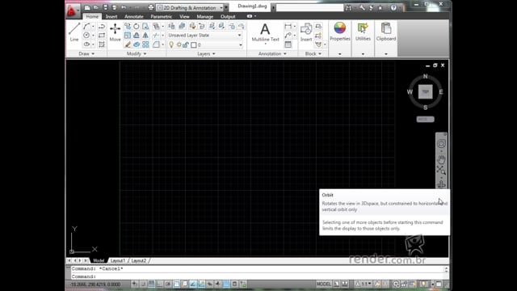The image size is (517, 291).
Task: Pick the Erase tool in Modify panel
Action: point(128,44)
